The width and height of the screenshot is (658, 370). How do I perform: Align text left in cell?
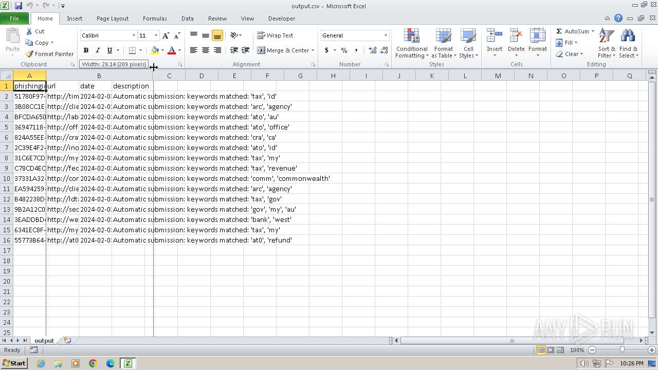coord(194,50)
